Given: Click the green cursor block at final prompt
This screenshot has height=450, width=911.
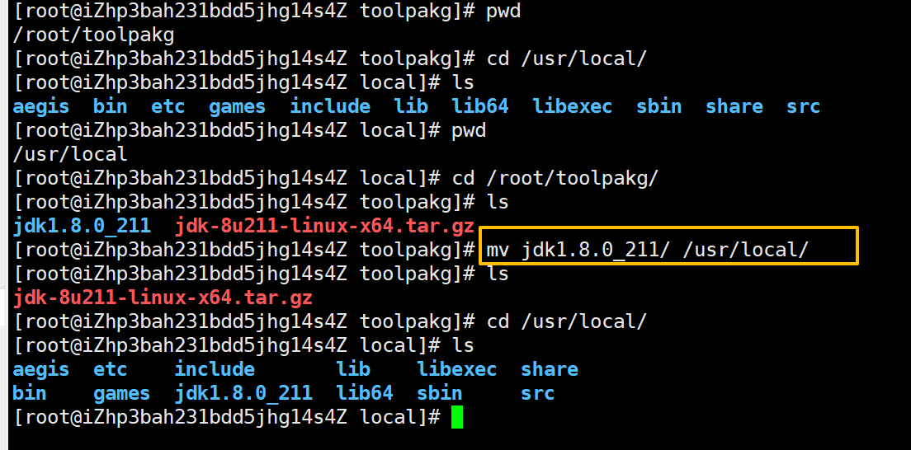Looking at the screenshot, I should [457, 418].
